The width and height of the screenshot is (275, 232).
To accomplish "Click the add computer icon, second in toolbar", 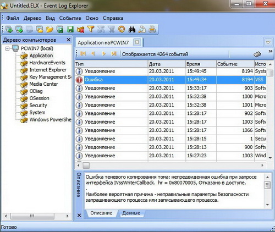I will 19,29.
